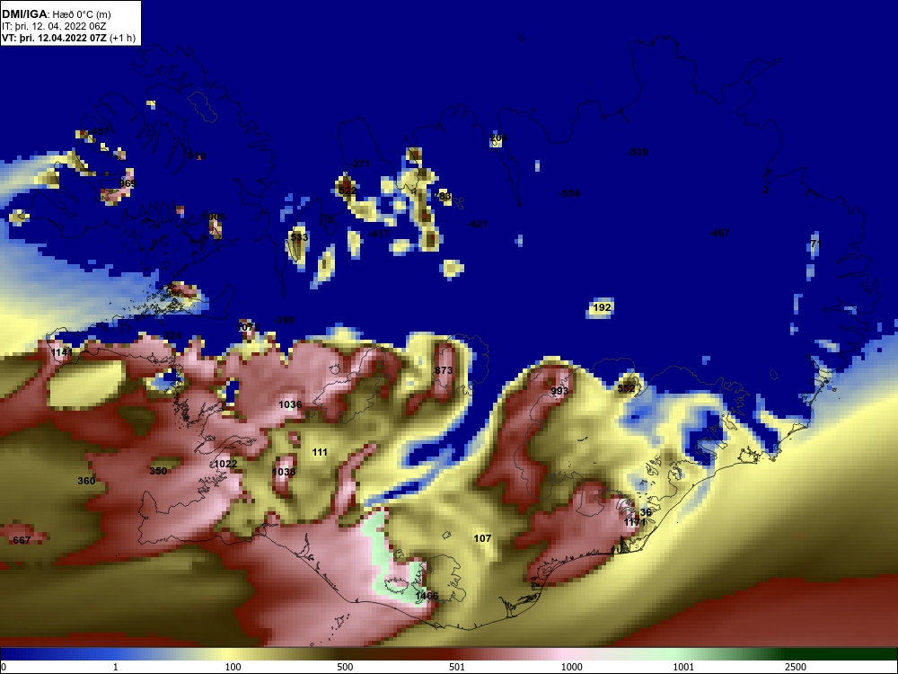Click the map value "107"
Screen dimensions: 898x674
(482, 538)
